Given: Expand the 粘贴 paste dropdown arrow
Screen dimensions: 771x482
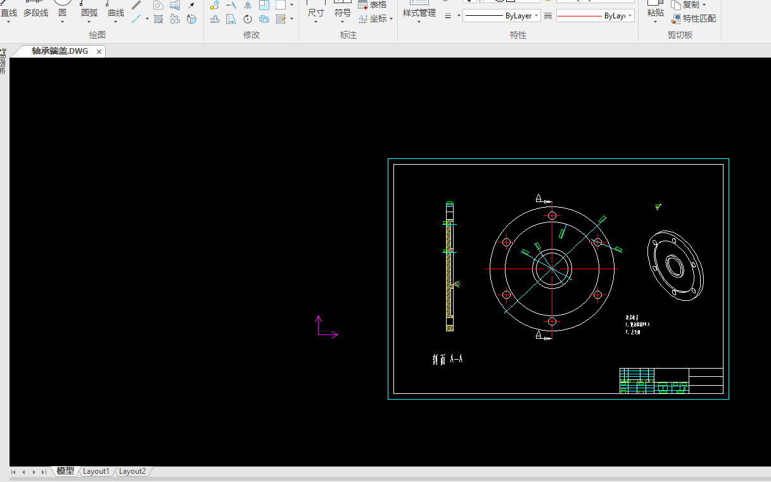Looking at the screenshot, I should 655,22.
